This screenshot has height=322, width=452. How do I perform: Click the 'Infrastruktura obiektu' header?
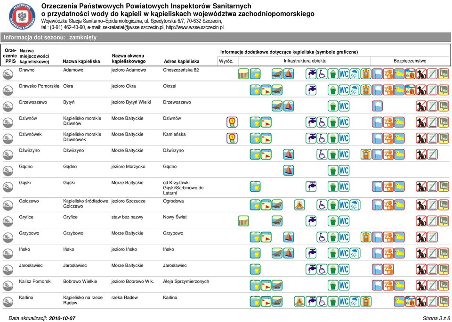coord(305,61)
